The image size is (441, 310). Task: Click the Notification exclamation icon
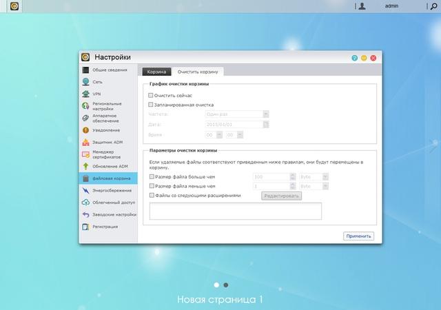pos(85,130)
